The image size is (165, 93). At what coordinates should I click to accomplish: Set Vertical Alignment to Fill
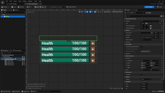(x=151, y=28)
